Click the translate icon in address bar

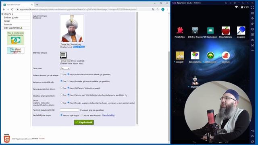tap(153, 9)
